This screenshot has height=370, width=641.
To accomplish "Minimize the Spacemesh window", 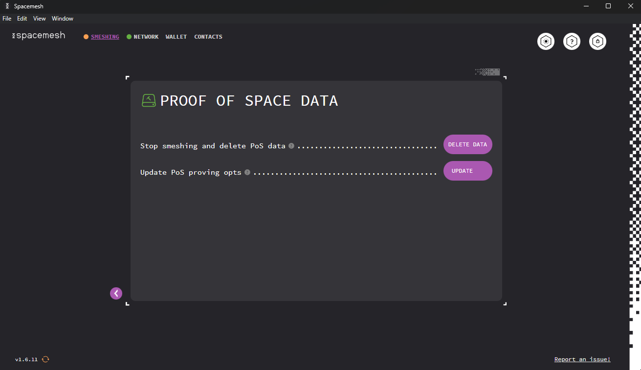I will [x=586, y=6].
